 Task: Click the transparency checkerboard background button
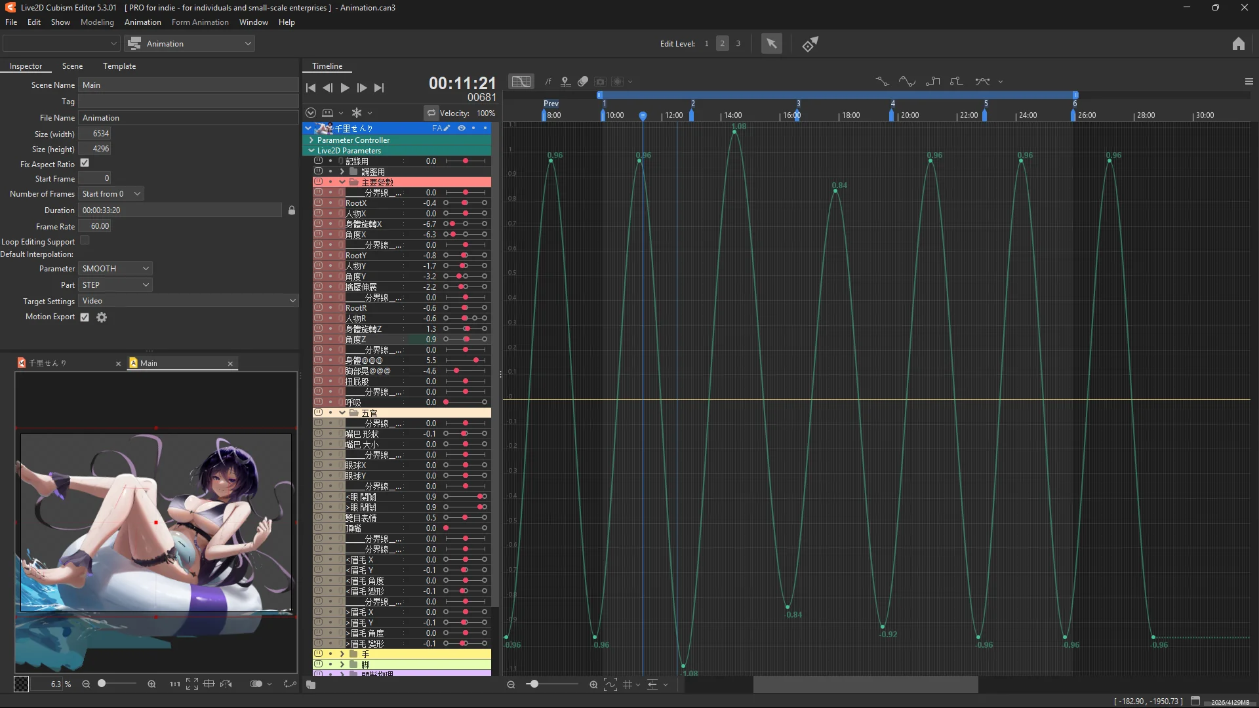click(22, 684)
